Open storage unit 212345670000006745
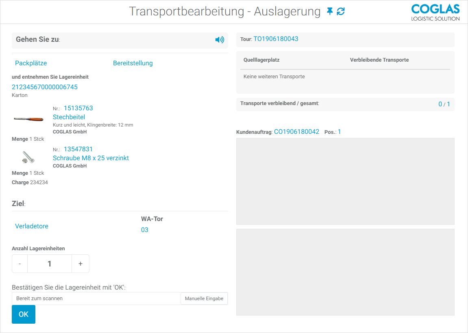This screenshot has height=333, width=468. point(45,87)
